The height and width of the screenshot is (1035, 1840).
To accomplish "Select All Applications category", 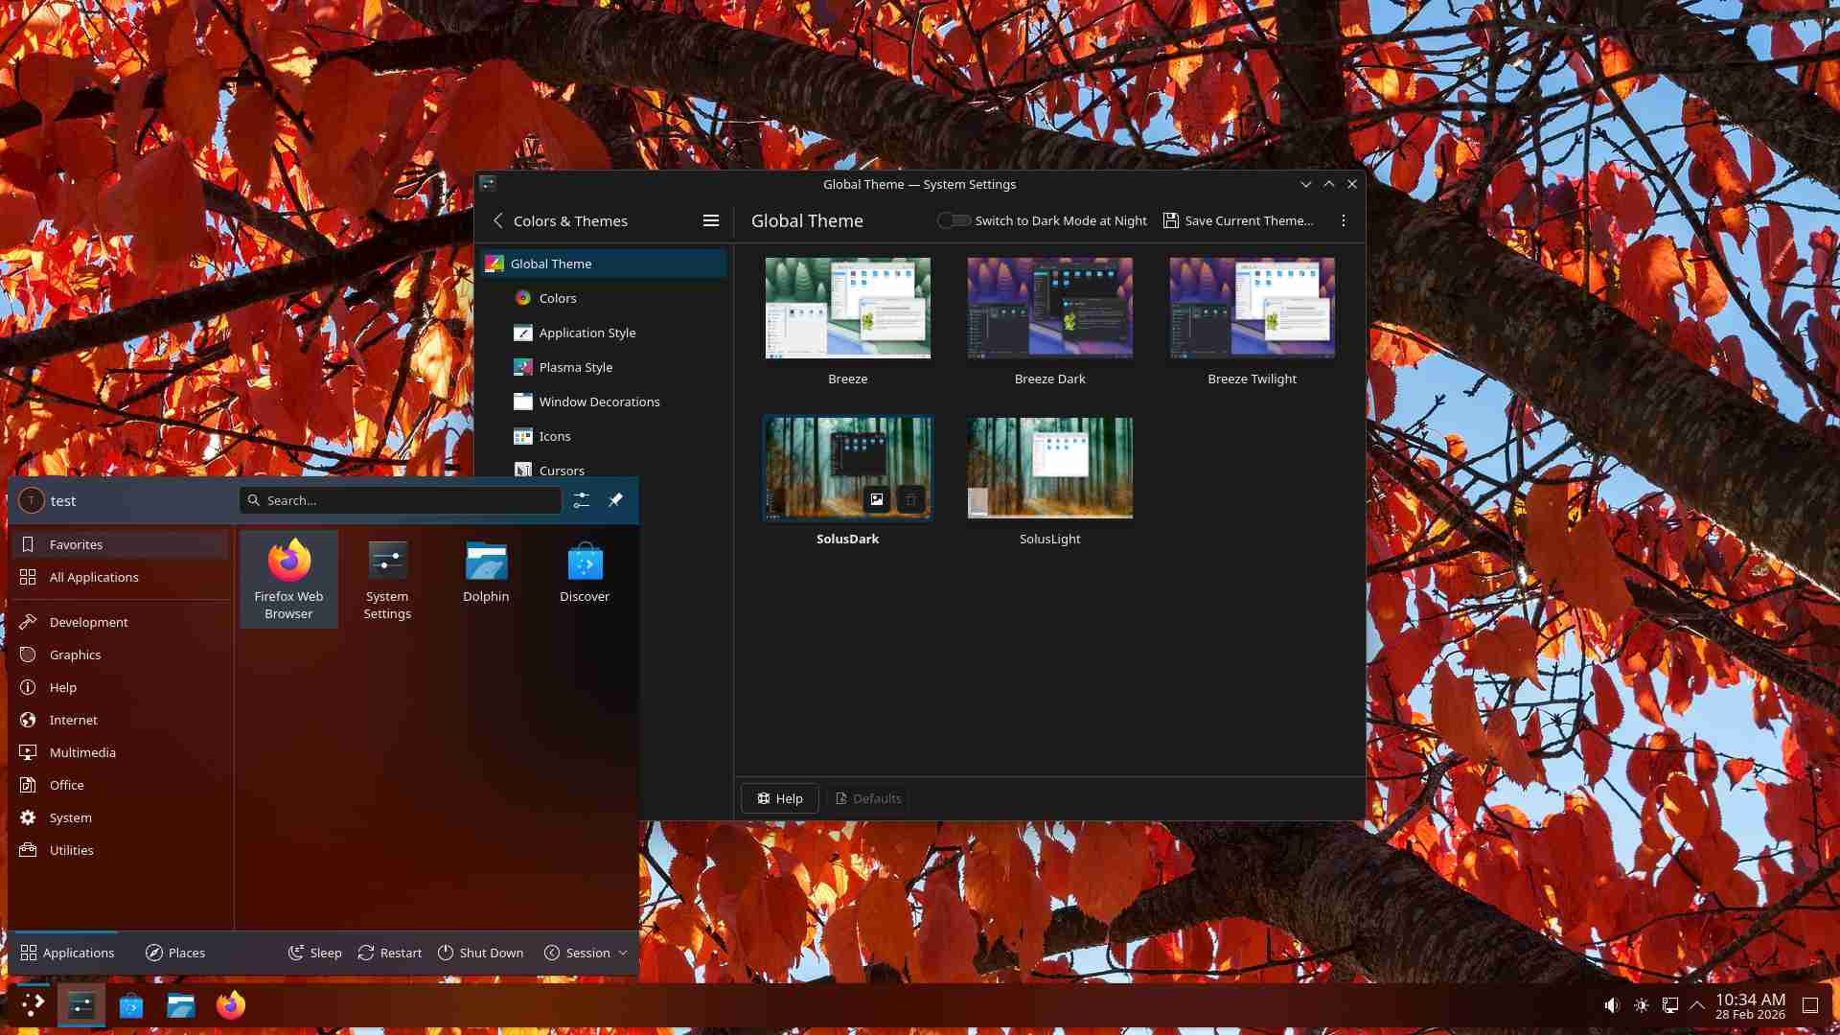I will 94,577.
